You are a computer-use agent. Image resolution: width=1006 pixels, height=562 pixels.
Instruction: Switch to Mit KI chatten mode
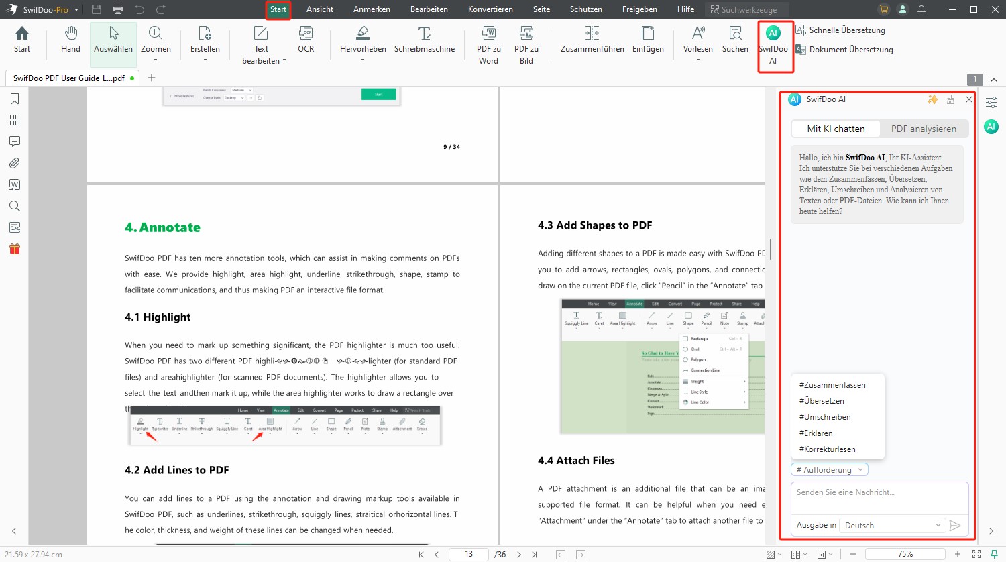click(836, 129)
